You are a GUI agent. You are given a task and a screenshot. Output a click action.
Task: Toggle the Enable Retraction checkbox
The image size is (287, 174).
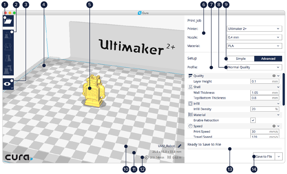tap(253, 120)
